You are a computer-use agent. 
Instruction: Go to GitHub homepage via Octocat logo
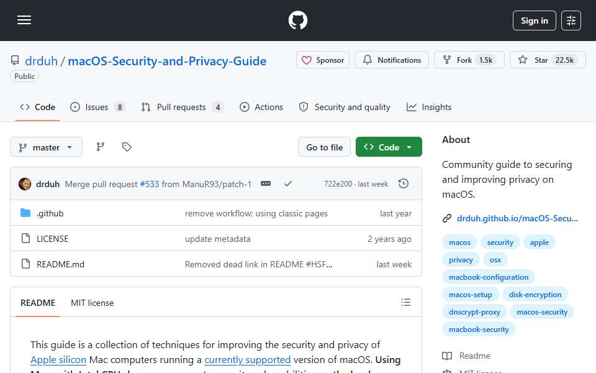point(297,20)
